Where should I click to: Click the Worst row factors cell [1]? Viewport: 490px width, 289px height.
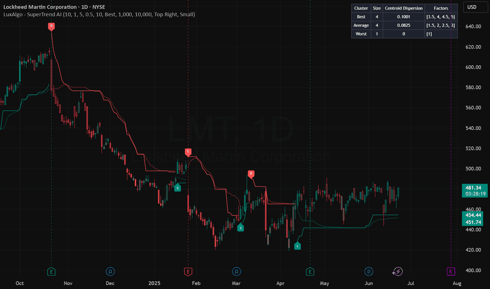tap(441, 34)
